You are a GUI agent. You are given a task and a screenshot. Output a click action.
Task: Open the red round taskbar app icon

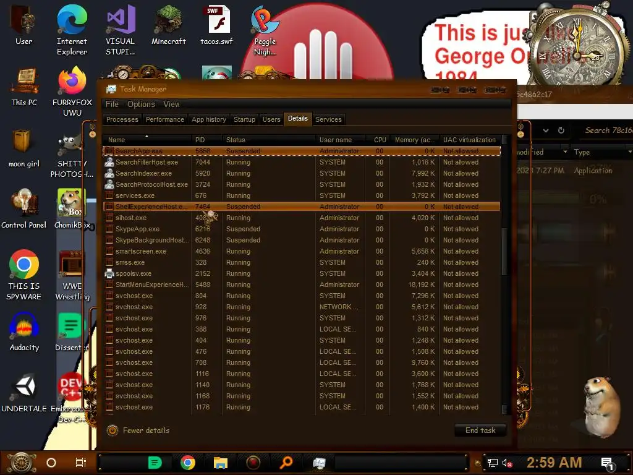[x=253, y=463]
